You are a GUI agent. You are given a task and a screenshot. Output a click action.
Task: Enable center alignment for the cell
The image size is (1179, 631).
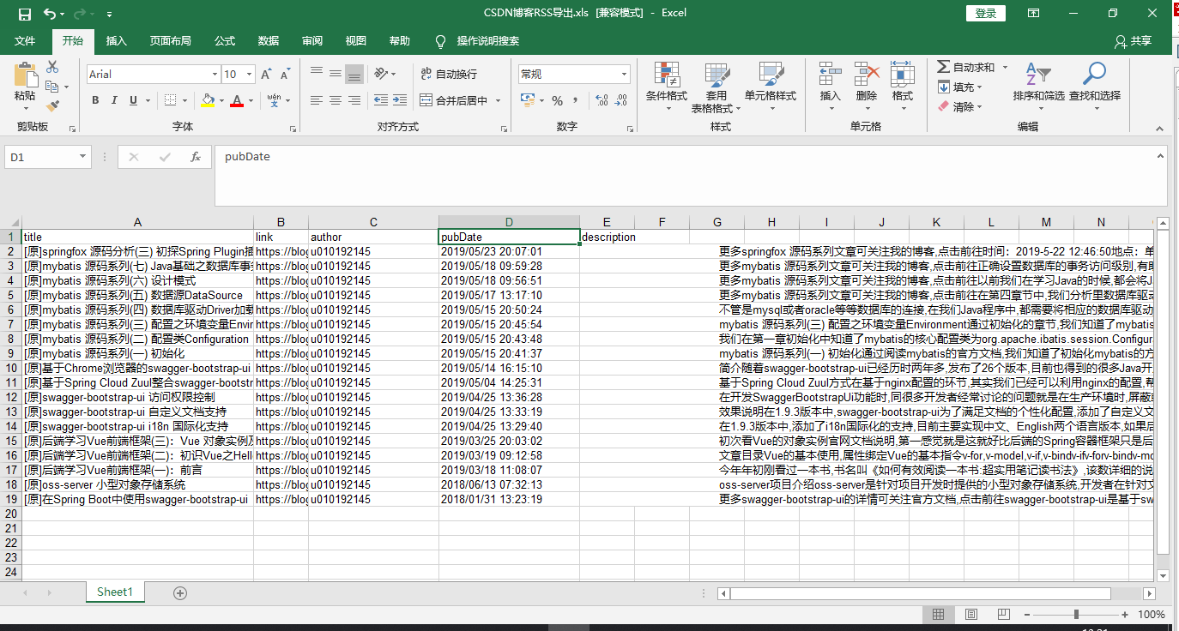(335, 101)
